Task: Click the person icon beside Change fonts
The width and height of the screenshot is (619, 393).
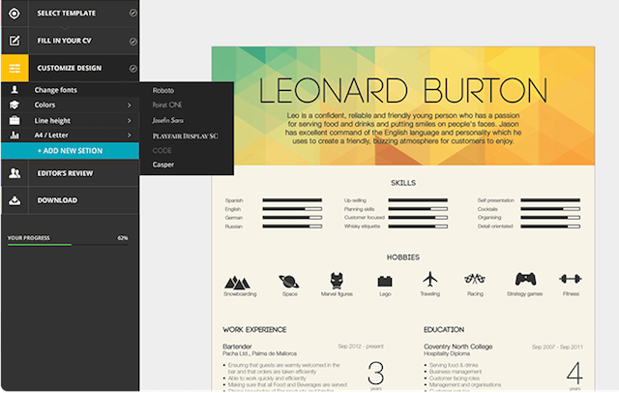Action: coord(15,90)
